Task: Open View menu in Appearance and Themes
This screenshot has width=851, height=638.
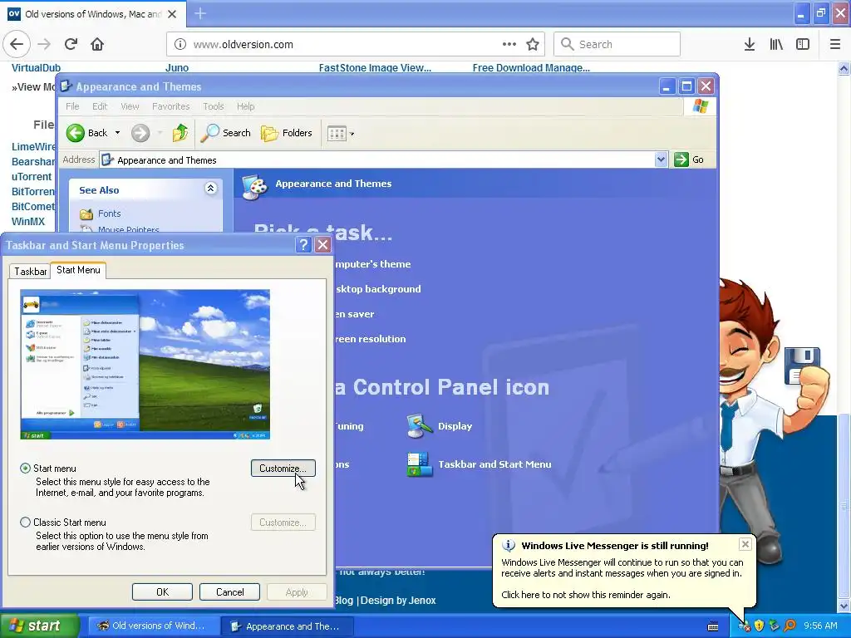Action: [x=130, y=106]
